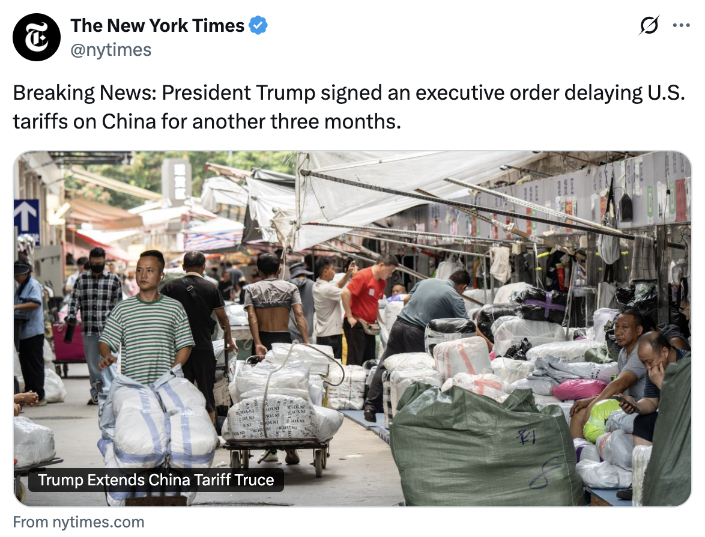This screenshot has width=705, height=537.
Task: Open the Grok explain-this-post icon
Action: pos(649,25)
